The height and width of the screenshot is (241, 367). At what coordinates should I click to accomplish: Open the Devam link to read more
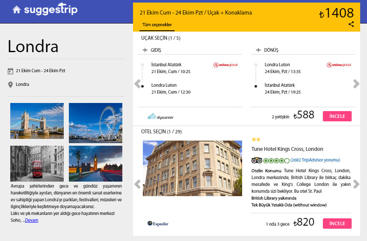point(31,220)
